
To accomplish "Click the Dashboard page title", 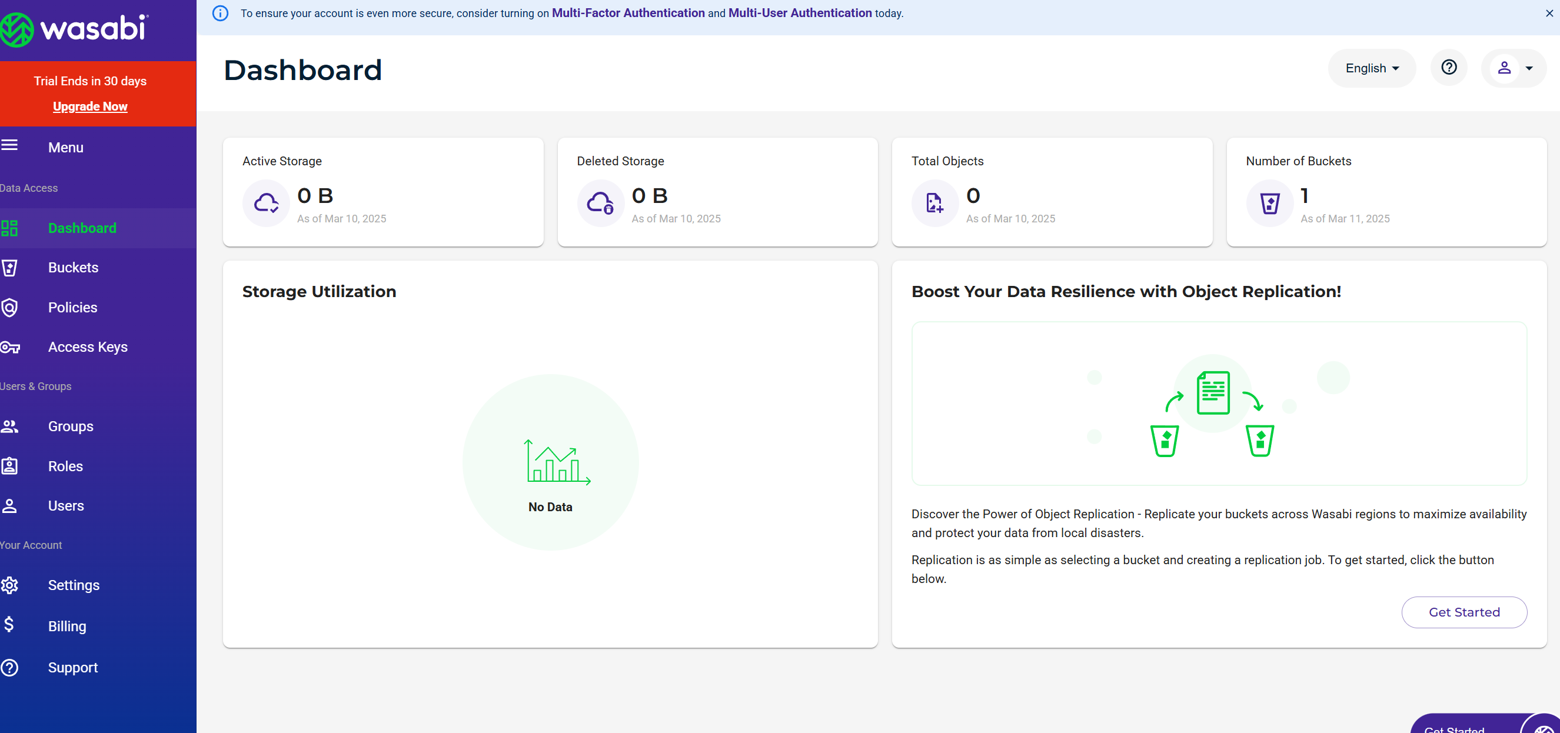I will tap(303, 70).
